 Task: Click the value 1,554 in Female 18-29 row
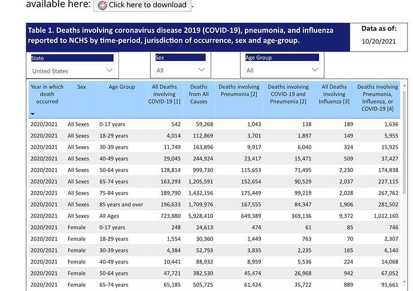(174, 239)
